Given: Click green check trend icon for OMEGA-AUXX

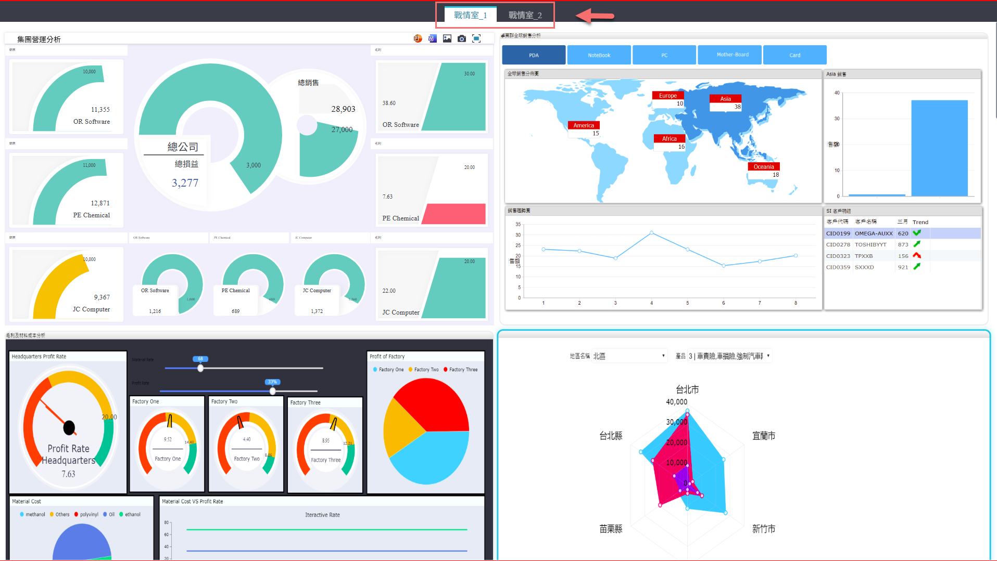Looking at the screenshot, I should [917, 233].
